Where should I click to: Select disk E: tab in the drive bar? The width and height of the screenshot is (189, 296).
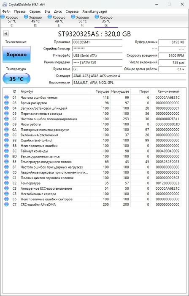pos(59,21)
